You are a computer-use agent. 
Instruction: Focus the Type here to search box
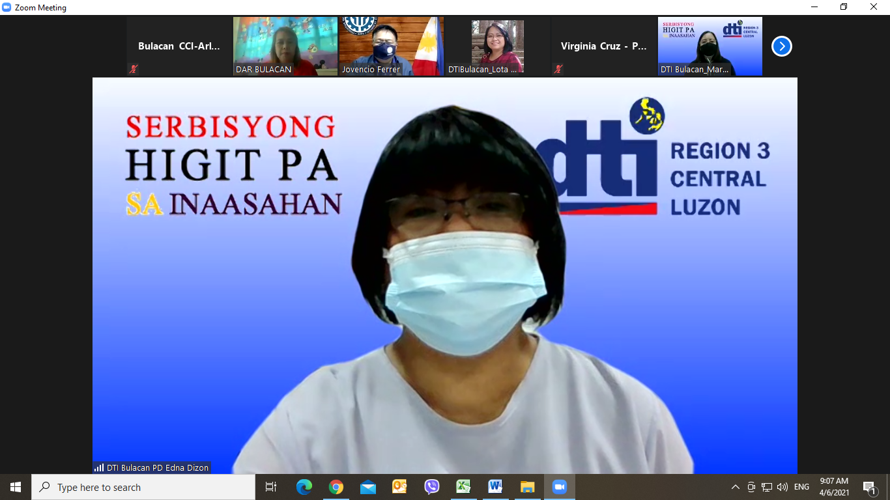coord(143,487)
